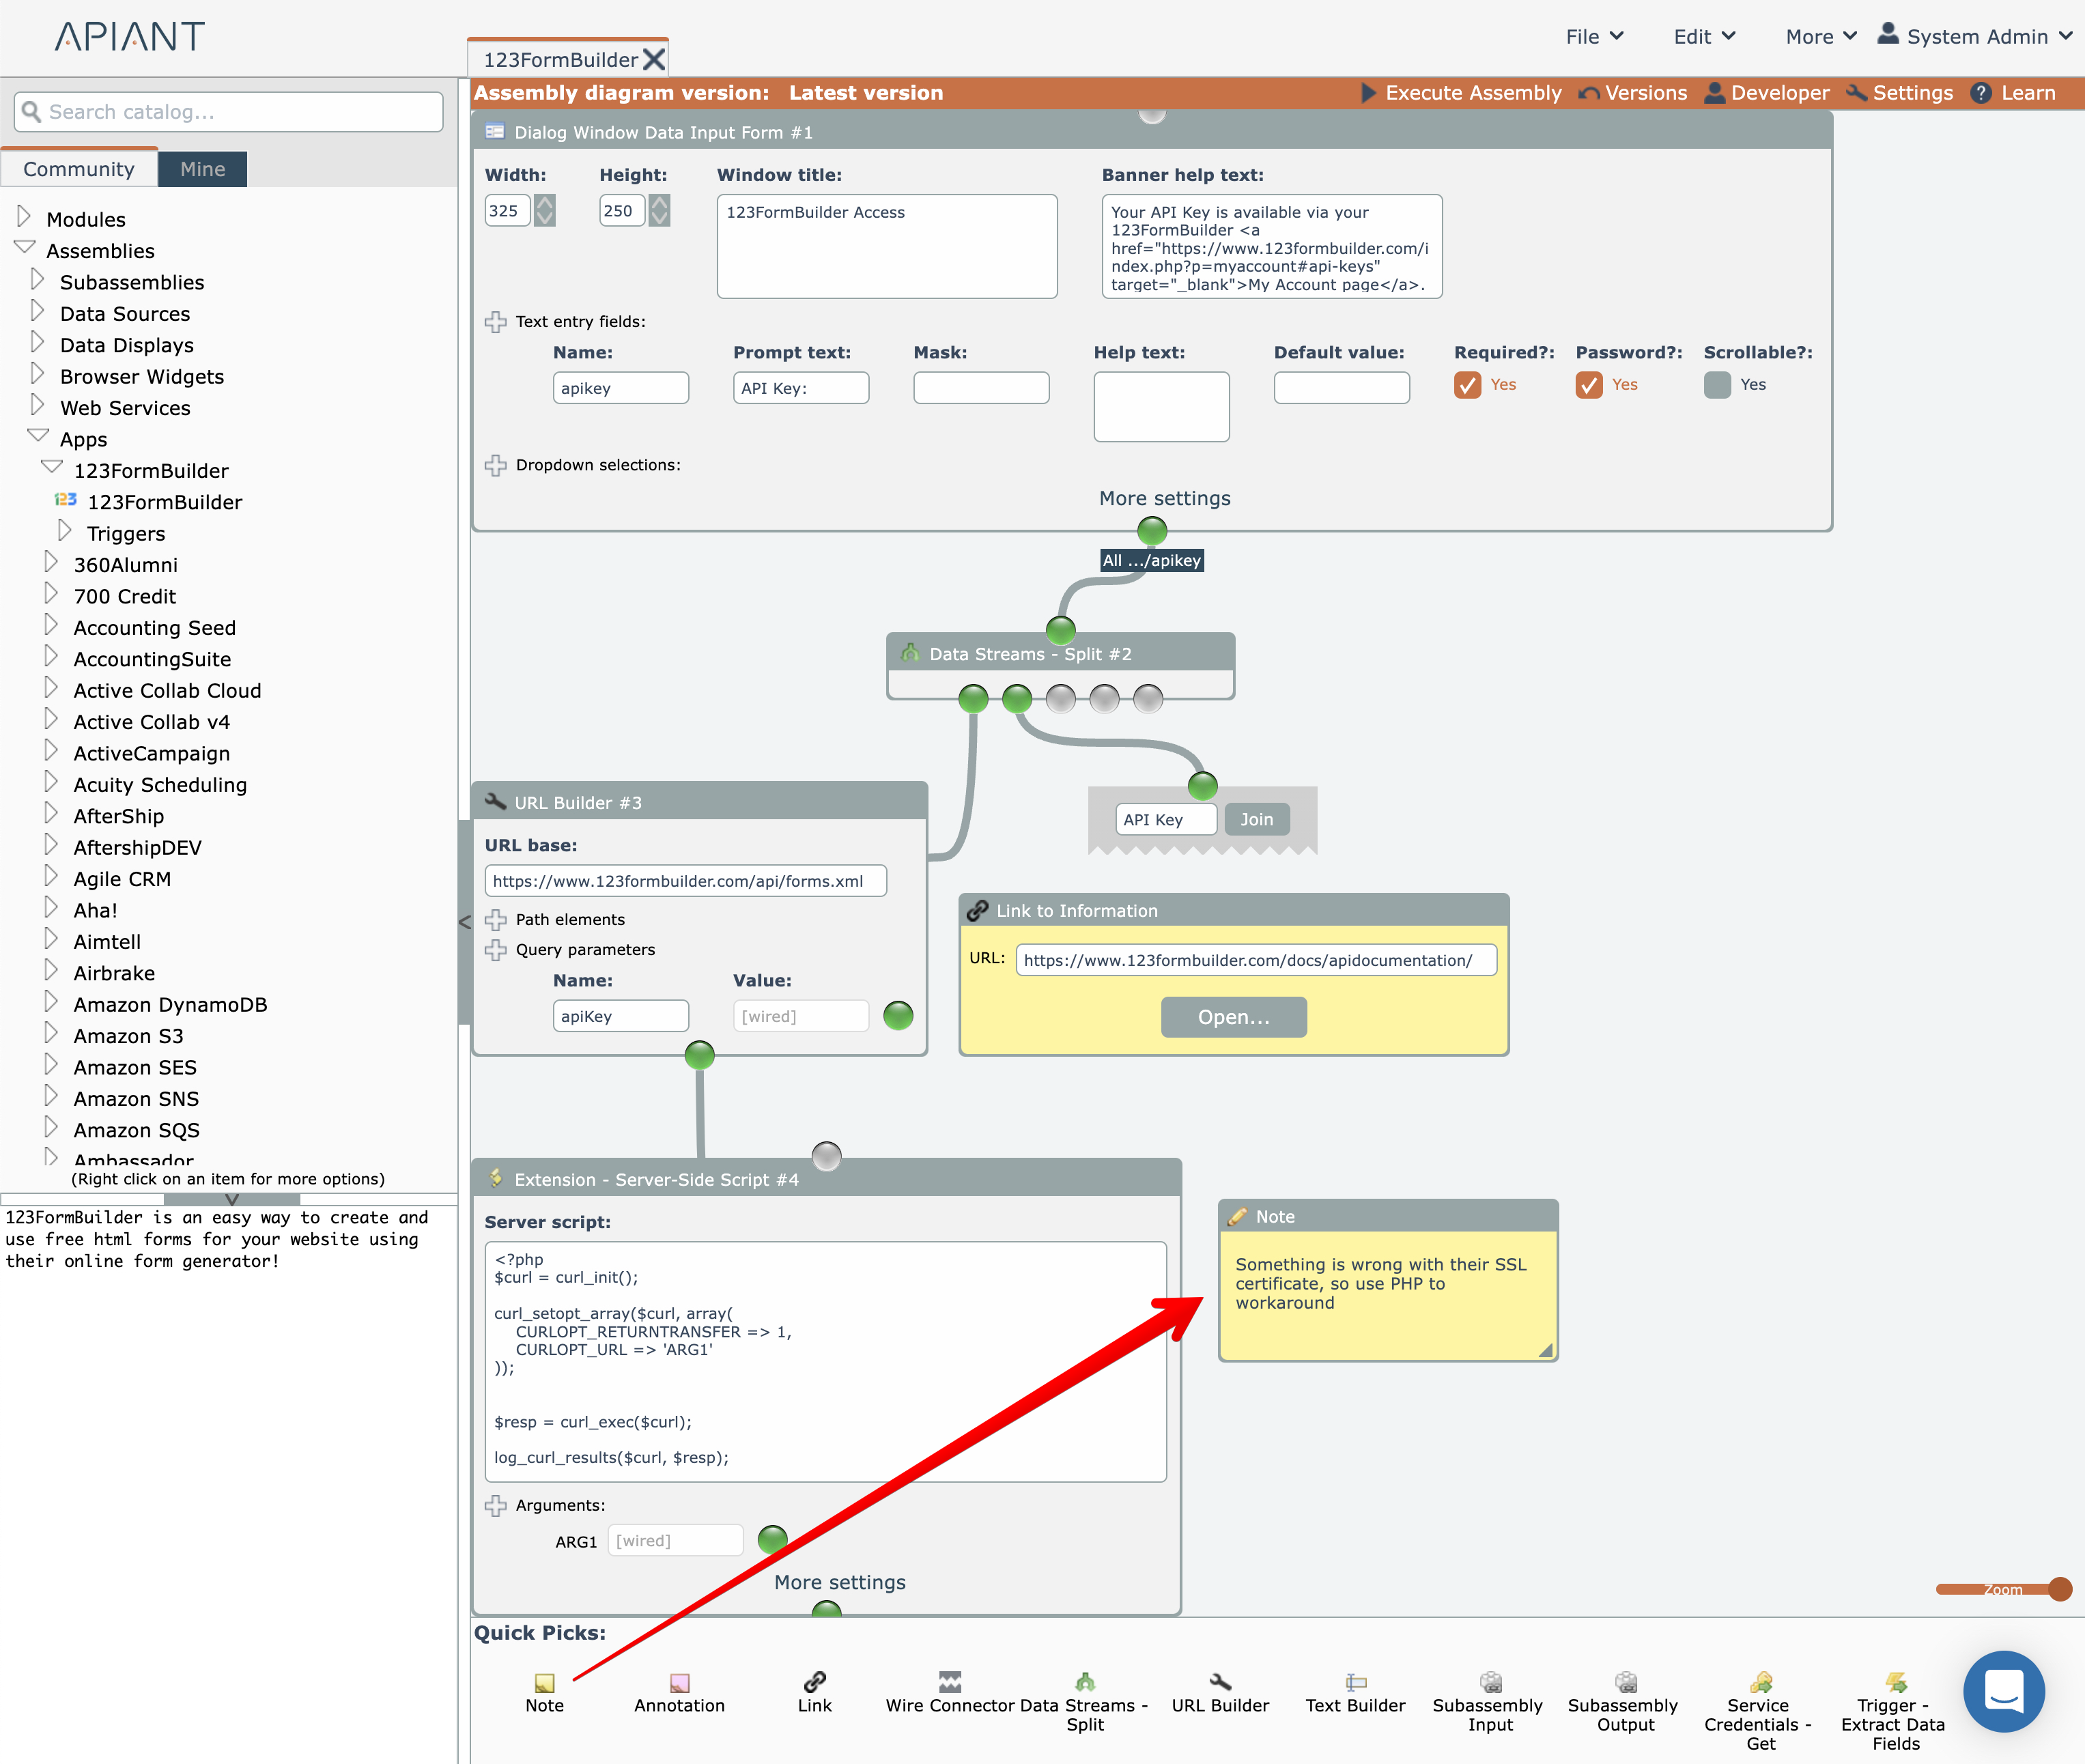Pick the URL Builder wrench icon
The width and height of the screenshot is (2085, 1764).
[x=1220, y=1682]
